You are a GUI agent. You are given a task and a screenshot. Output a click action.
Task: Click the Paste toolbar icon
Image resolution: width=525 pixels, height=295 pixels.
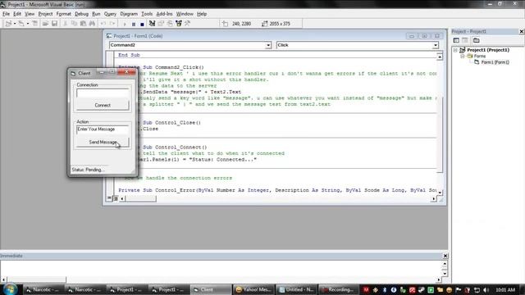pyautogui.click(x=83, y=24)
